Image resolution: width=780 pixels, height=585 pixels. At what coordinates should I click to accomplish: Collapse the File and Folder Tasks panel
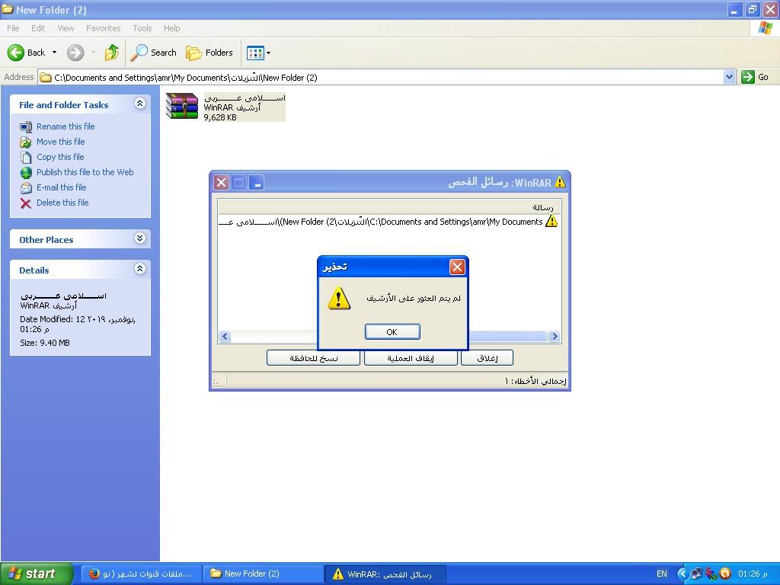pyautogui.click(x=140, y=104)
